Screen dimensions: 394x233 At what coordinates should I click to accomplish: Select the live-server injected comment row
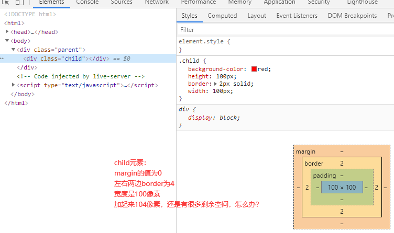coord(81,76)
